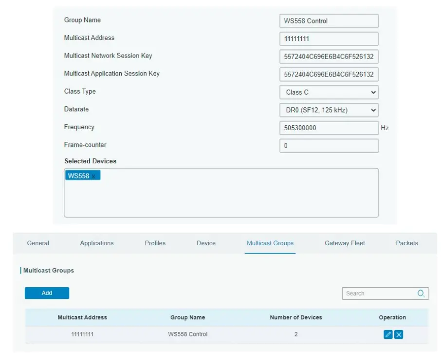Click the Multicast Address column header
The width and height of the screenshot is (441, 353).
point(82,317)
